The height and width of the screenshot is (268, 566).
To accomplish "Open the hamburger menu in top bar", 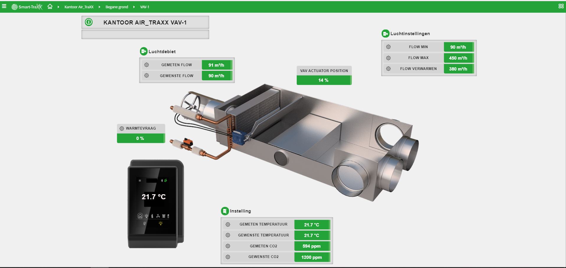I will [x=4, y=6].
